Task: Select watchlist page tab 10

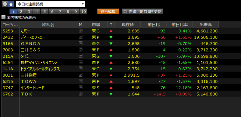Action: tap(83, 12)
